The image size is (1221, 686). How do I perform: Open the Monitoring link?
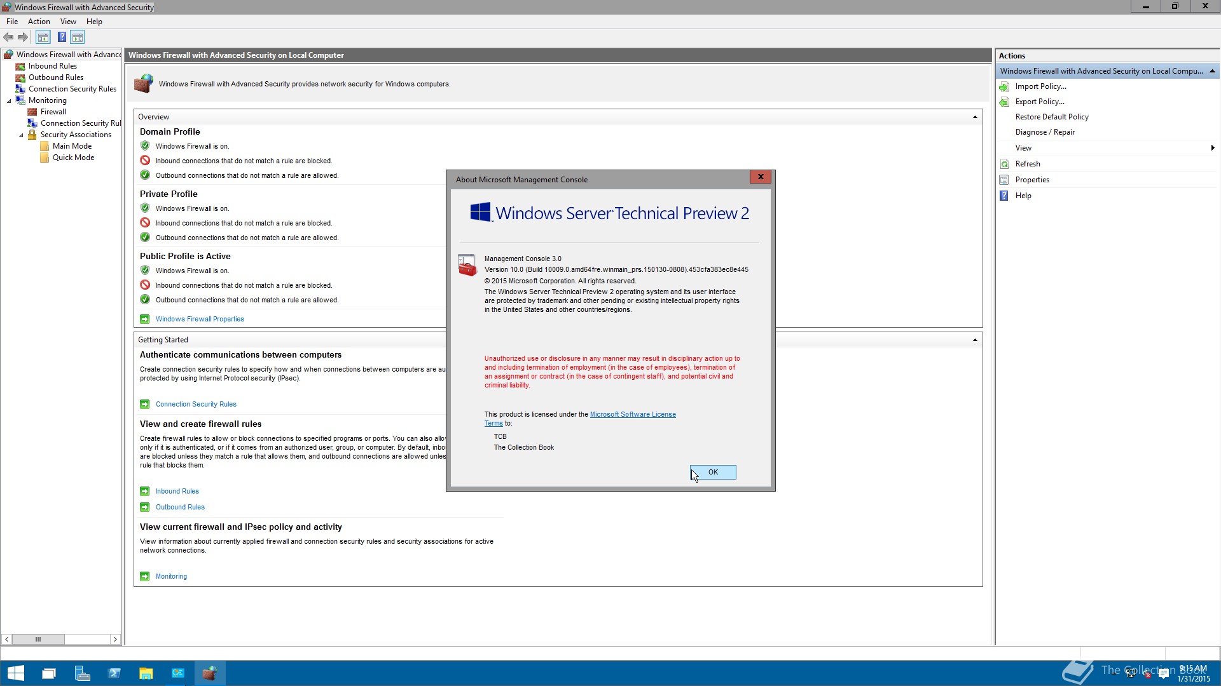pyautogui.click(x=171, y=576)
